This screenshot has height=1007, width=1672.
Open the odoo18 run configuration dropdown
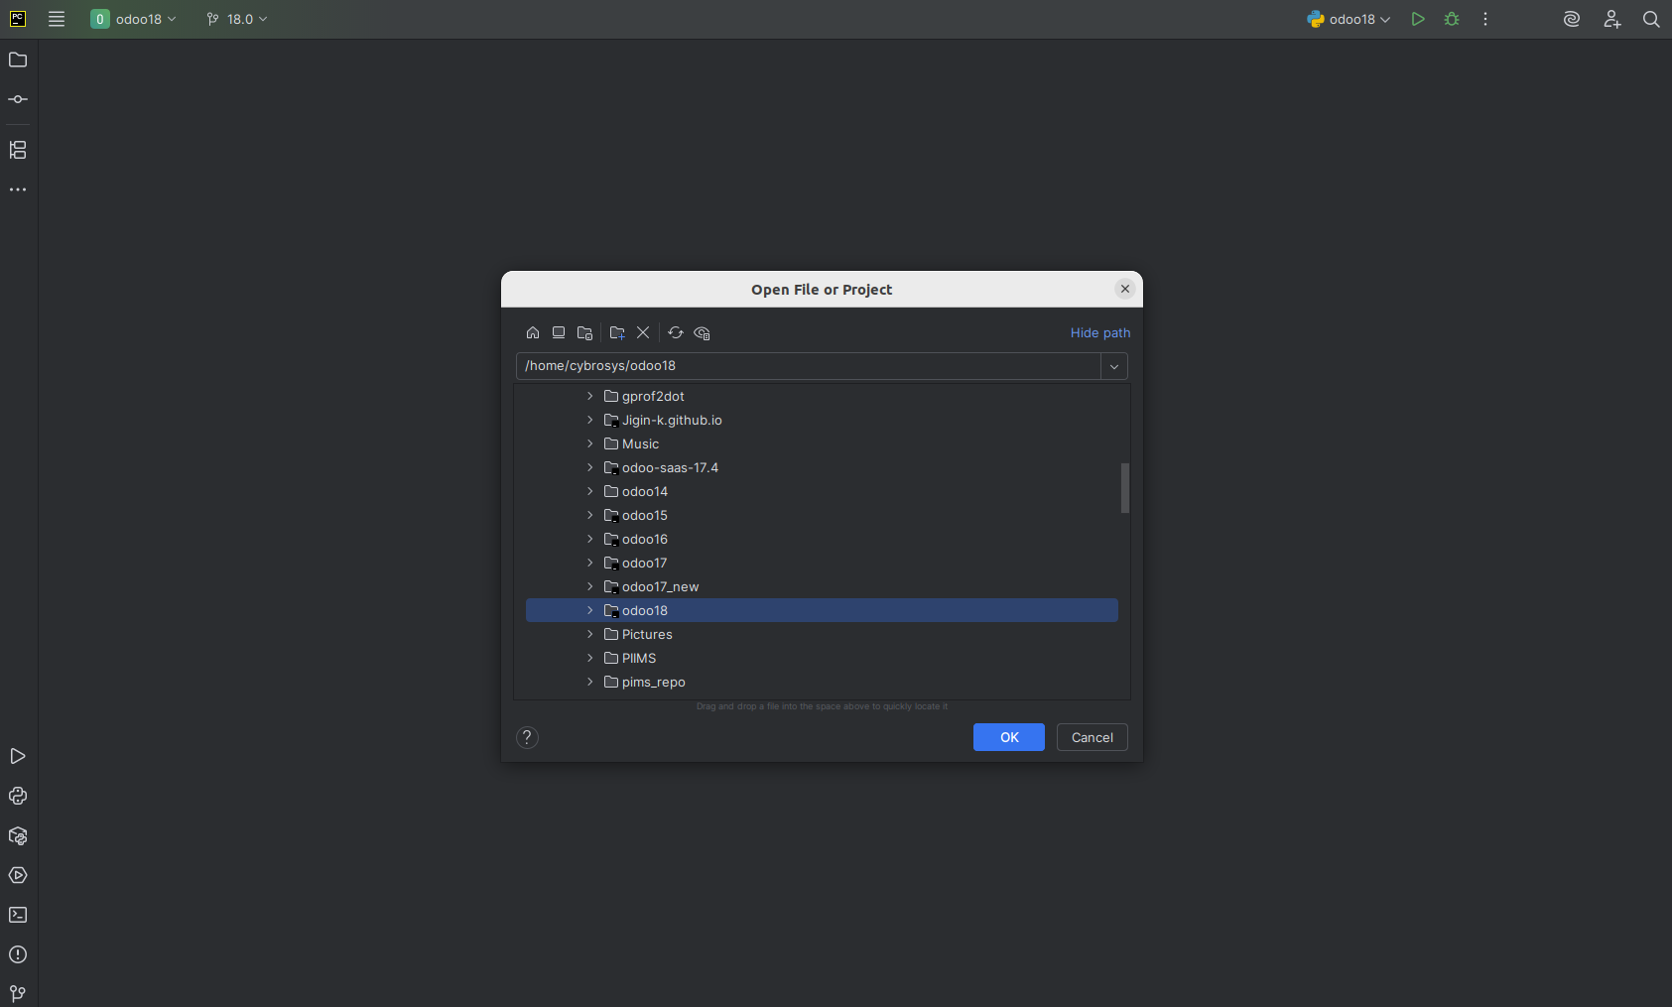click(x=1350, y=19)
